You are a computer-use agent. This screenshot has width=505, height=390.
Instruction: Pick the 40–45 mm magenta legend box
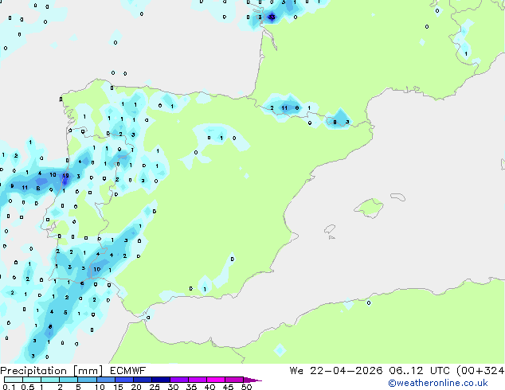click(x=216, y=380)
